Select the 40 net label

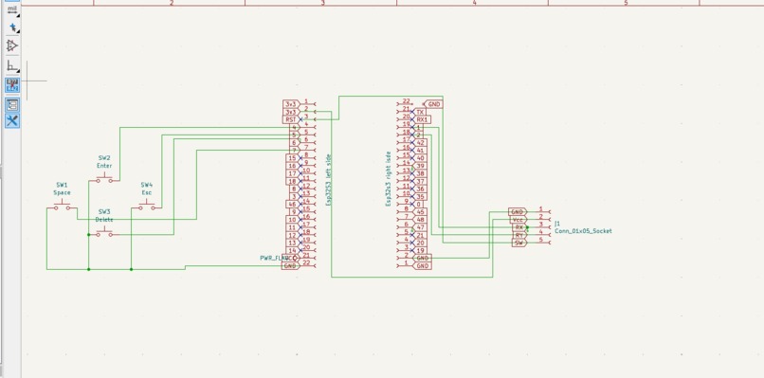pos(420,158)
